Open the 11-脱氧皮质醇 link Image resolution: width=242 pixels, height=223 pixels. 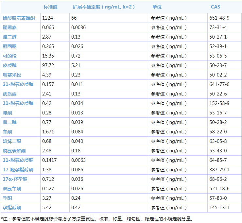[x=18, y=103]
